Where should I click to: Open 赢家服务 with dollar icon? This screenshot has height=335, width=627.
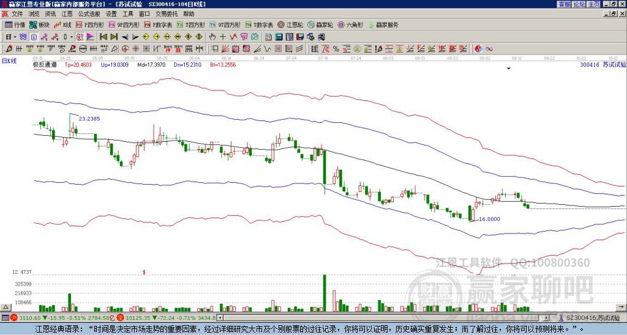tap(383, 24)
